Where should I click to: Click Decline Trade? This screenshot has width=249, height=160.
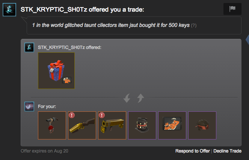point(227,151)
